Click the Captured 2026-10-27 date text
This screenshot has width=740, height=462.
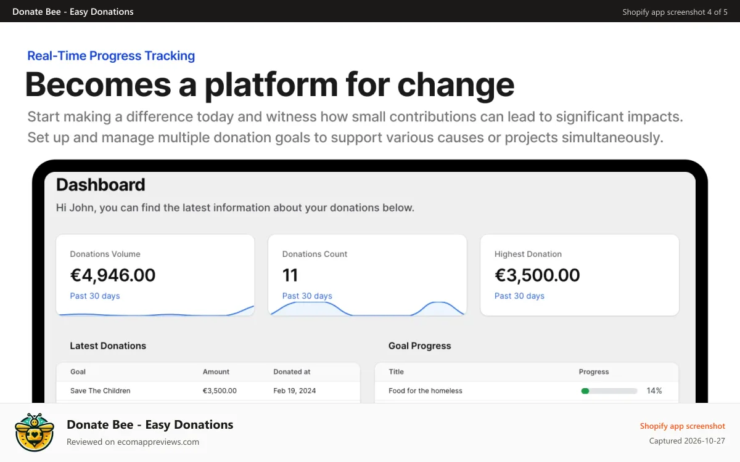point(688,440)
